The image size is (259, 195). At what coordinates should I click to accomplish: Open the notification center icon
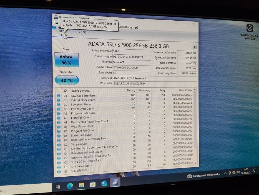point(255,170)
